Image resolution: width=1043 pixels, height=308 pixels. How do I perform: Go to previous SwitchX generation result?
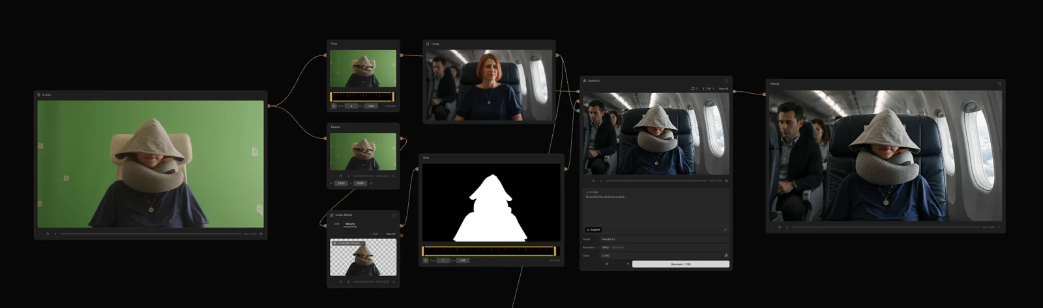click(x=703, y=89)
